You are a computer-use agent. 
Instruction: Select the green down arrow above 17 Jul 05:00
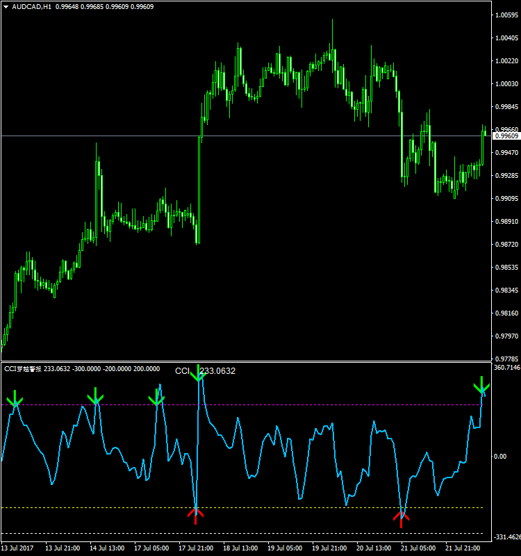tap(156, 397)
